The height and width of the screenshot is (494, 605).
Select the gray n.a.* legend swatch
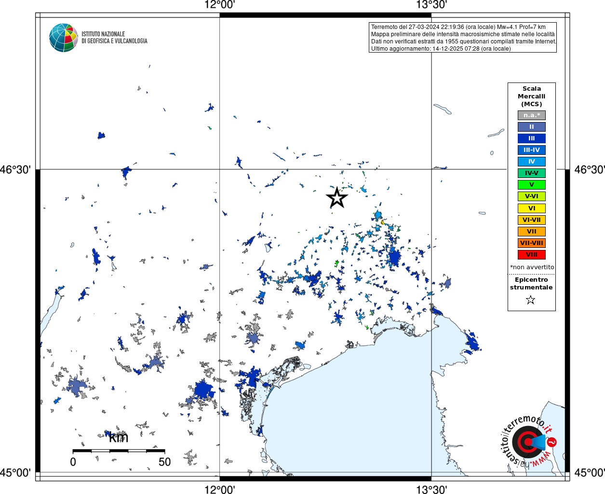(531, 115)
